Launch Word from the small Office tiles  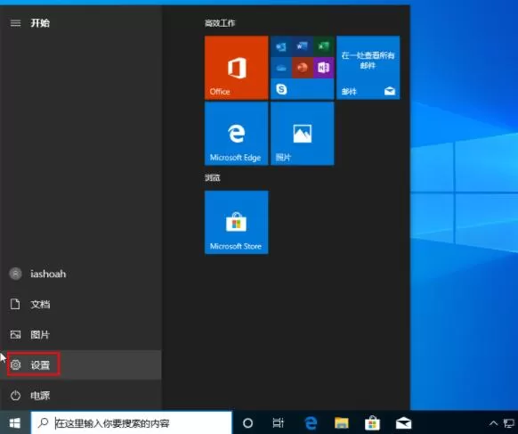[x=302, y=46]
